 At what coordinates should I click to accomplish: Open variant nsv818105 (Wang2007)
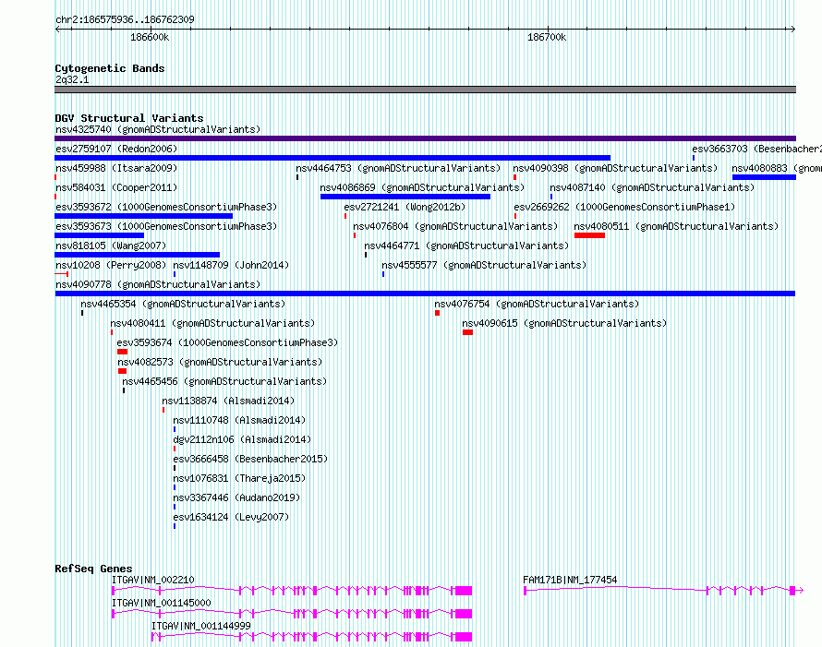click(111, 246)
